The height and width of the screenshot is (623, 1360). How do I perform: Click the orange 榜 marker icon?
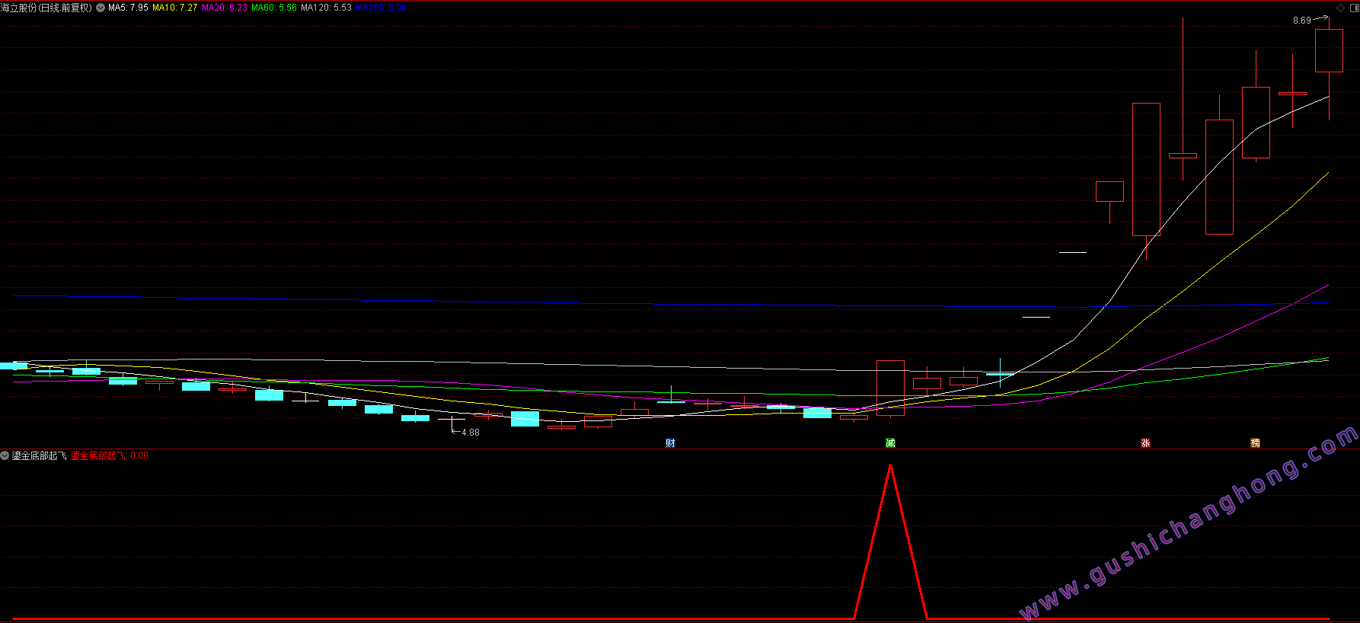pyautogui.click(x=1255, y=443)
